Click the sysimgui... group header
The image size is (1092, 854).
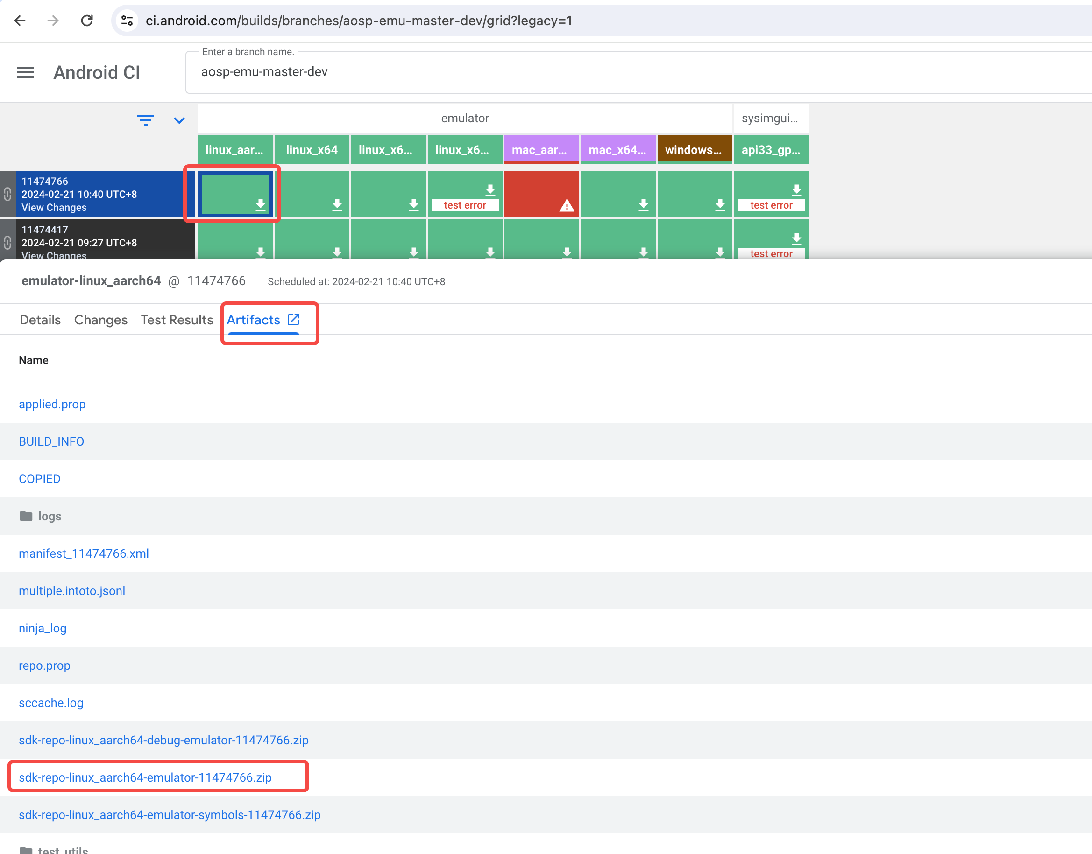pos(771,118)
